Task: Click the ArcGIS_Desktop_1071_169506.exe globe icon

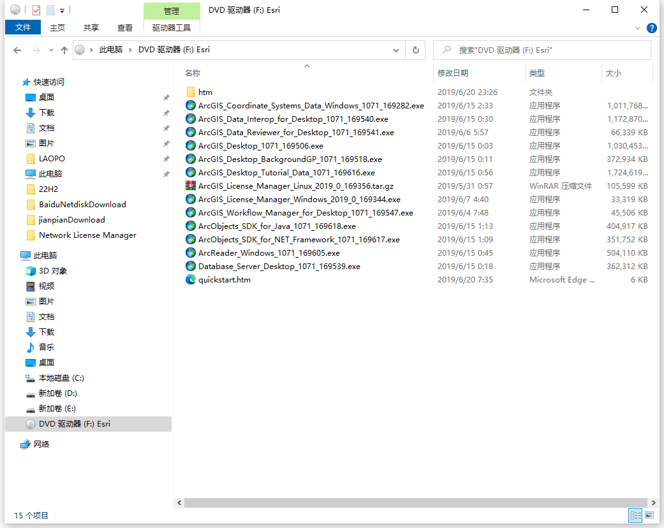Action: pyautogui.click(x=191, y=145)
